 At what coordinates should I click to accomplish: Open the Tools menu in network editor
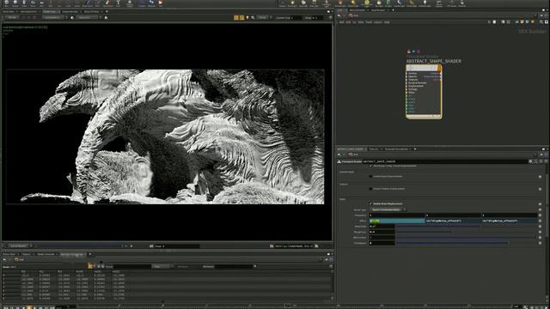click(x=369, y=22)
